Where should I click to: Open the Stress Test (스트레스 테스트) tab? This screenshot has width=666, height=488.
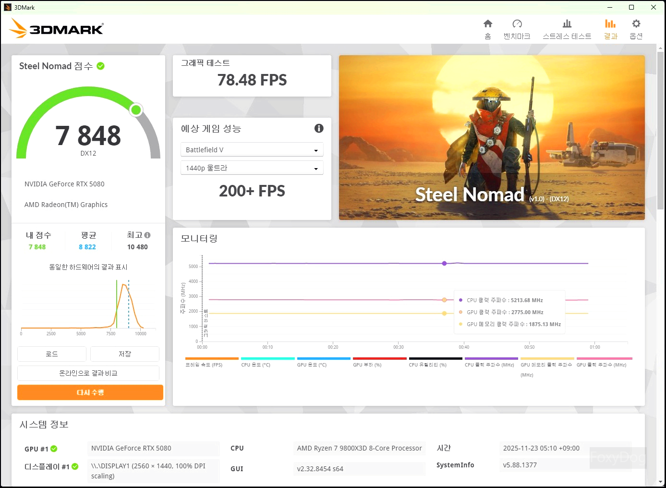click(567, 29)
